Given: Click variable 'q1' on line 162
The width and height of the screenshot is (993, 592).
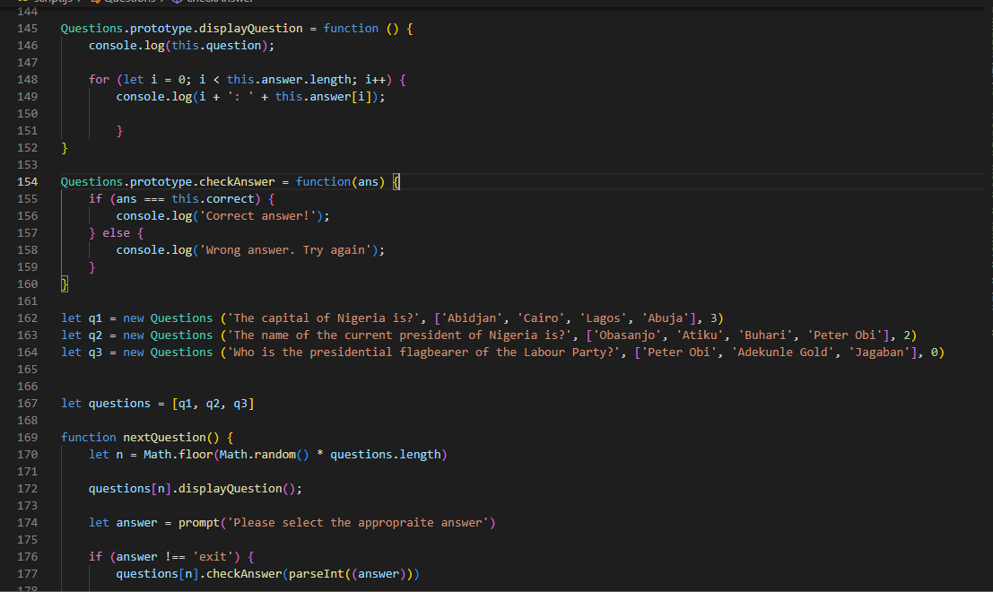Looking at the screenshot, I should pos(95,318).
